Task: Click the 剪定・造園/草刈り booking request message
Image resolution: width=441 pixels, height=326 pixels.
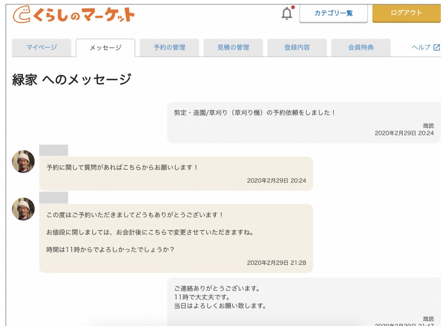Action: 303,123
